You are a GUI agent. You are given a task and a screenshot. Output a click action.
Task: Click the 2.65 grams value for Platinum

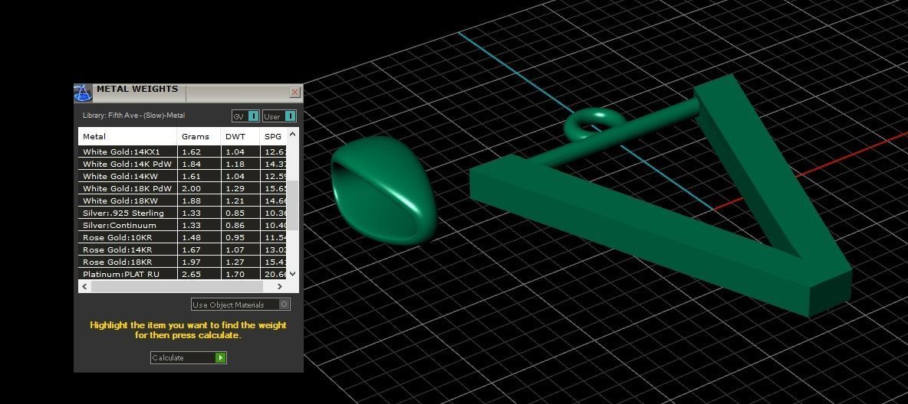pos(191,274)
